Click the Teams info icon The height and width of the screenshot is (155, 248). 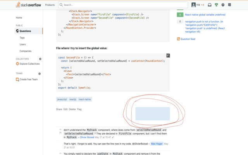point(40,74)
